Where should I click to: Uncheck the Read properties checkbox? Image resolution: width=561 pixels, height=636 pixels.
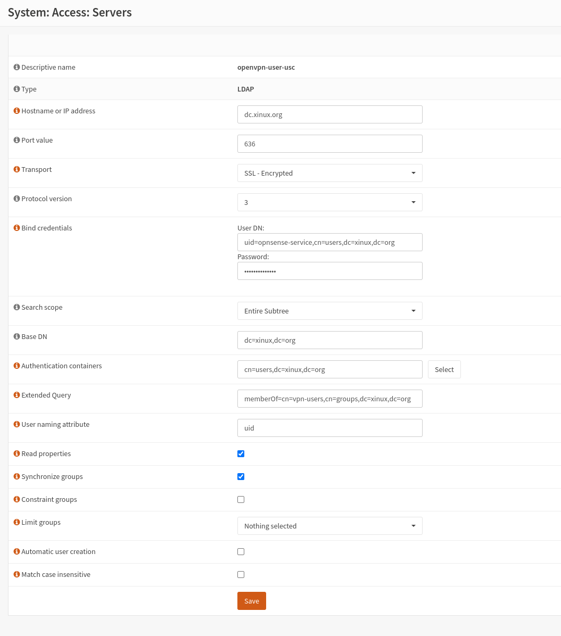[241, 454]
